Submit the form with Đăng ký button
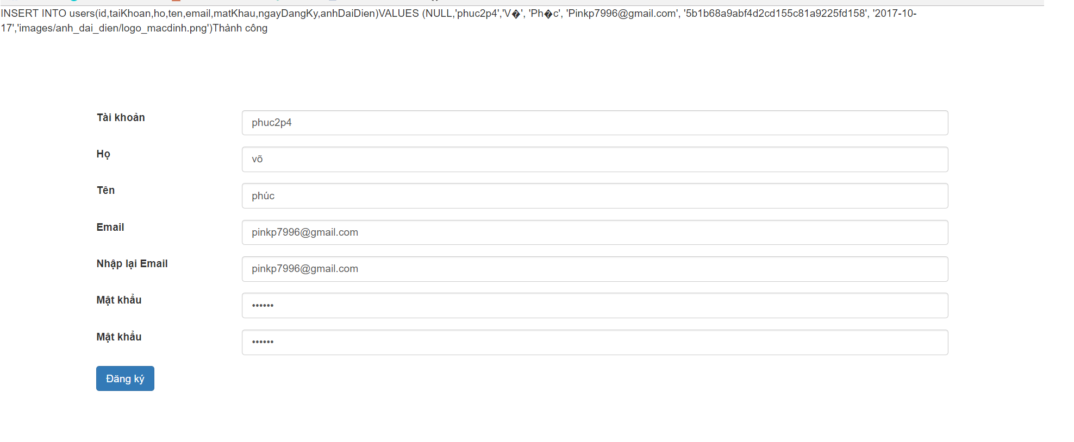Viewport: 1074px width, 442px height. point(125,378)
